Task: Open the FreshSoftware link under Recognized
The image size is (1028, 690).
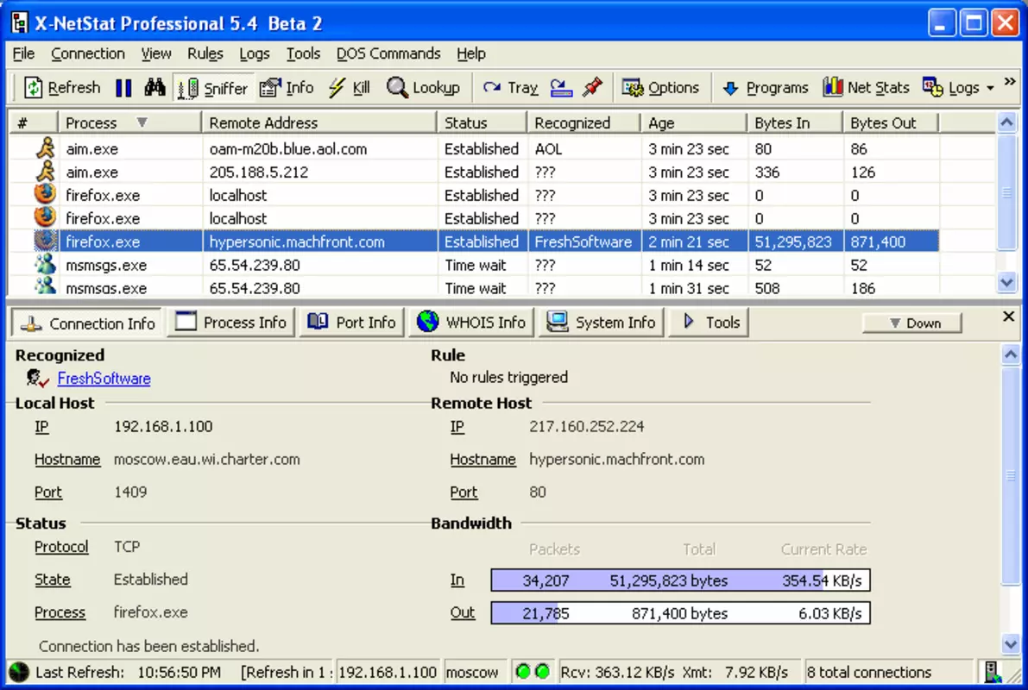Action: (104, 378)
